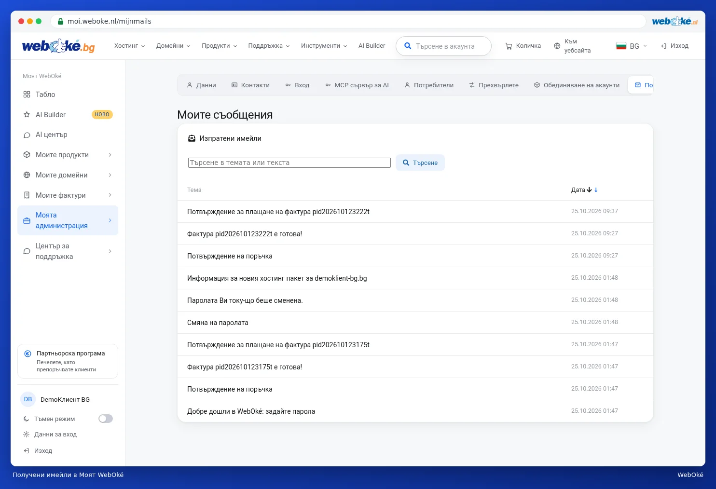
Task: Open the BG language selector dropdown
Action: coord(632,46)
